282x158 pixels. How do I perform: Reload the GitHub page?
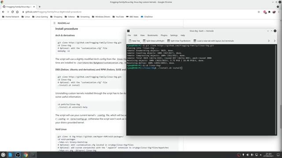pyautogui.click(x=12, y=12)
